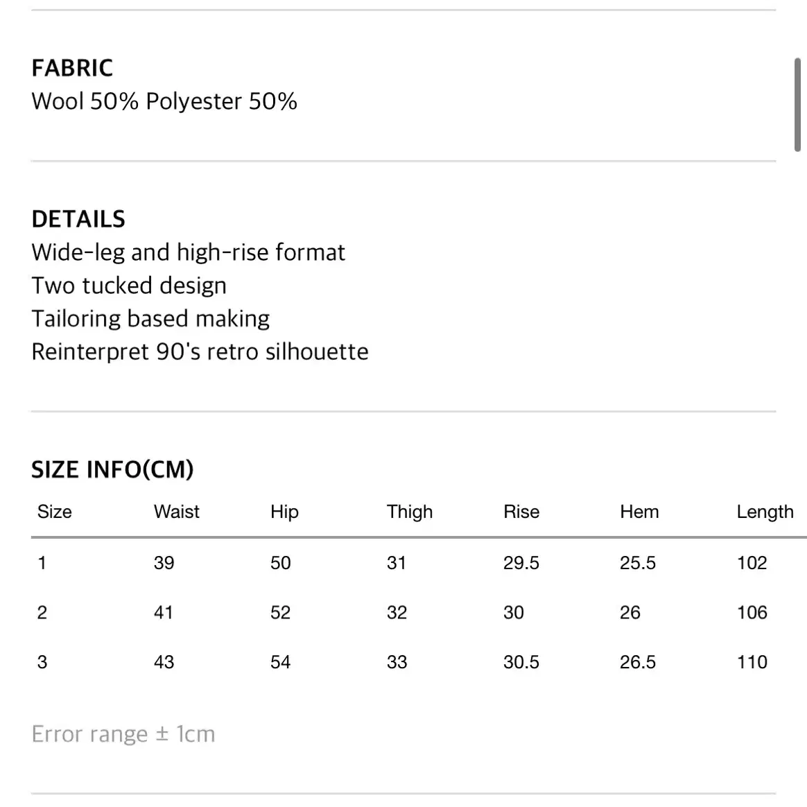The image size is (807, 807).
Task: Click Reinterpret 90's retro silhouette text
Action: click(x=200, y=352)
